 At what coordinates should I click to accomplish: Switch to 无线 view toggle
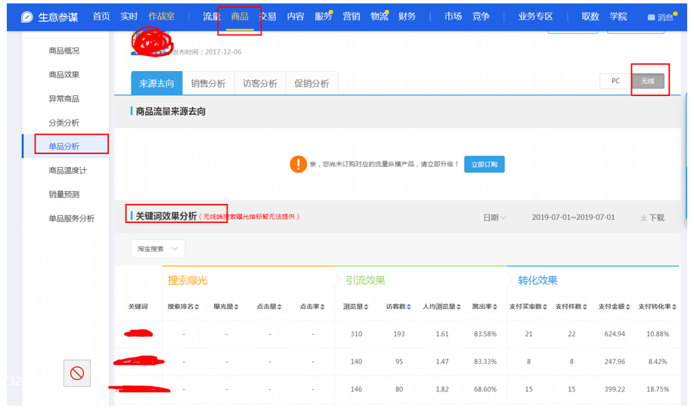point(648,81)
